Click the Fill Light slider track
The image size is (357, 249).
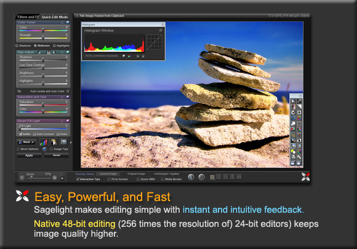43,128
